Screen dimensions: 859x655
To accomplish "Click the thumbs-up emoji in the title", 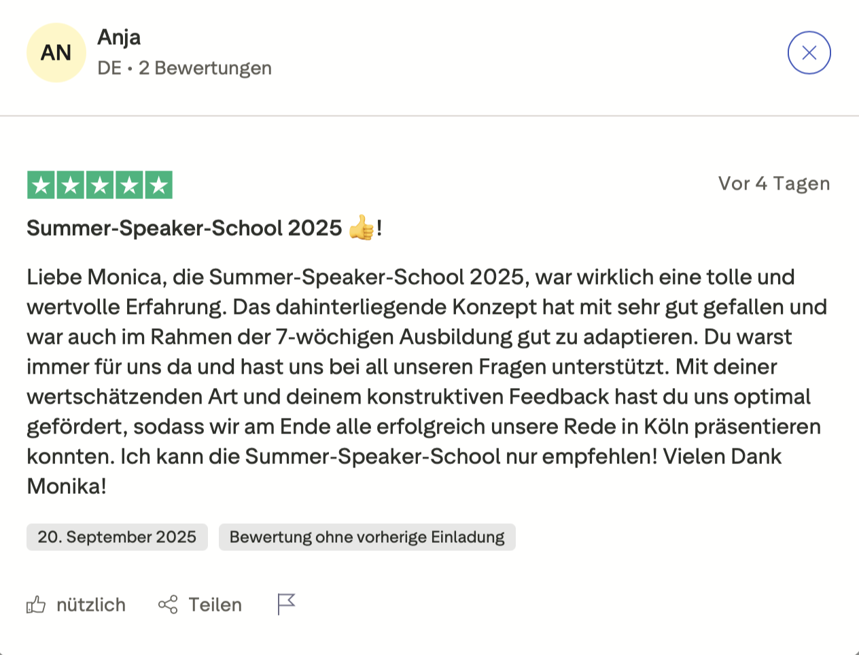I will coord(362,228).
